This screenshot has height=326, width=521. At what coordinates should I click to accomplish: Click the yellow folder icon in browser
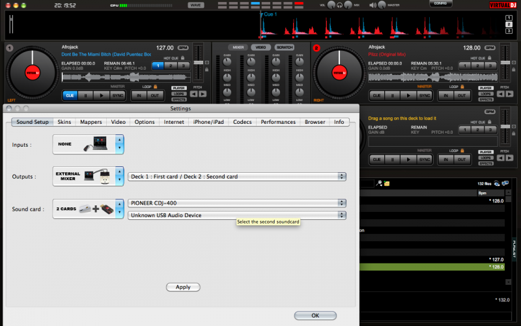[387, 183]
